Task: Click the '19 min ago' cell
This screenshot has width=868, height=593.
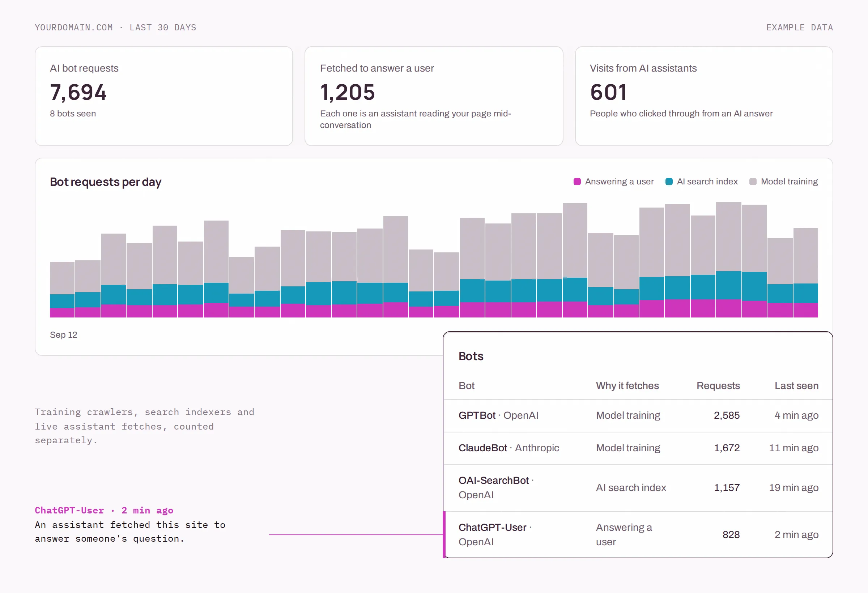Action: (x=793, y=488)
